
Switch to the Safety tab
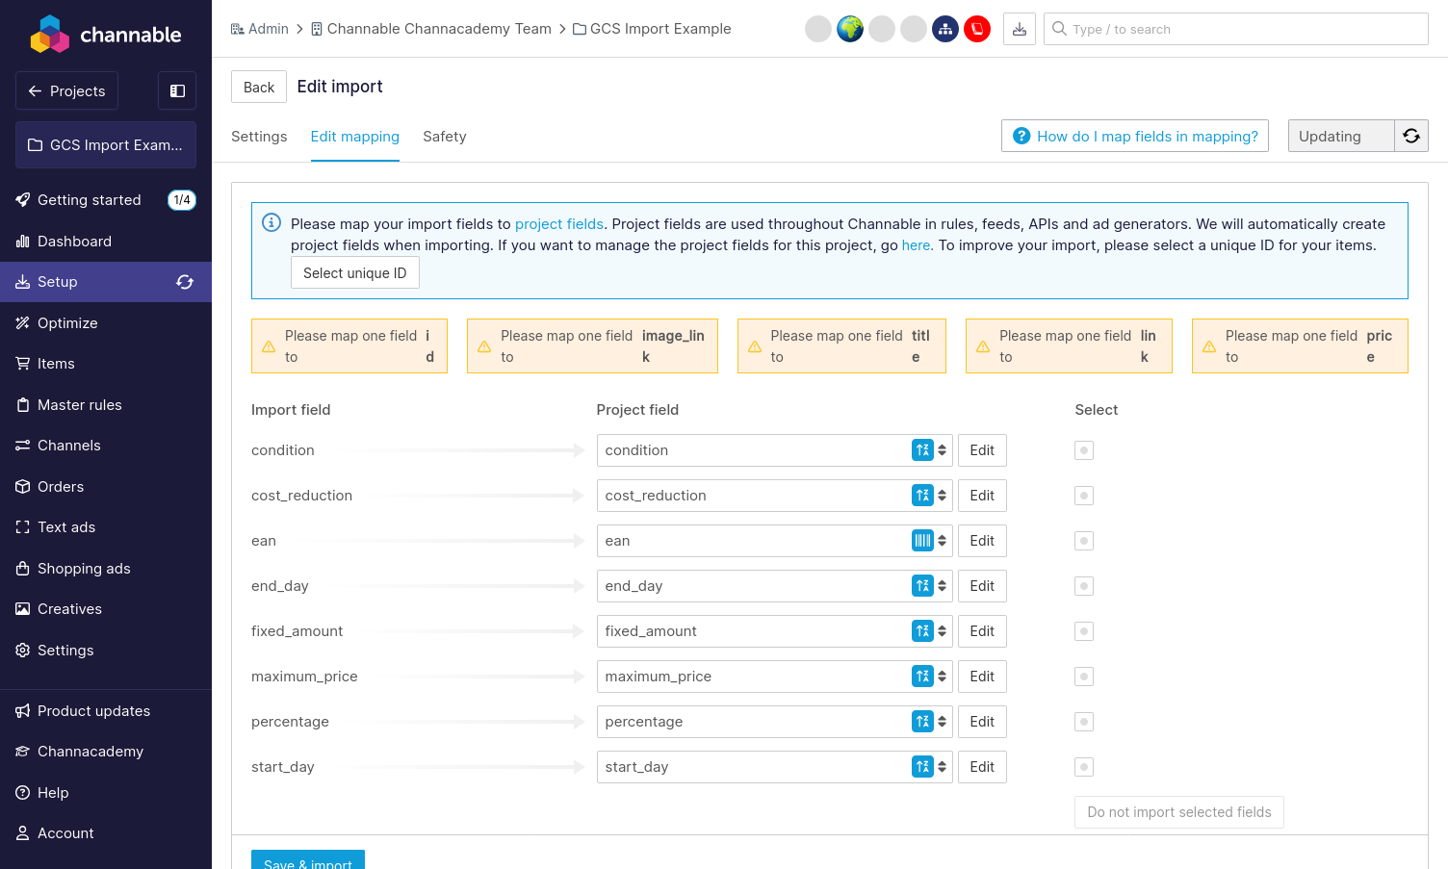coord(444,137)
